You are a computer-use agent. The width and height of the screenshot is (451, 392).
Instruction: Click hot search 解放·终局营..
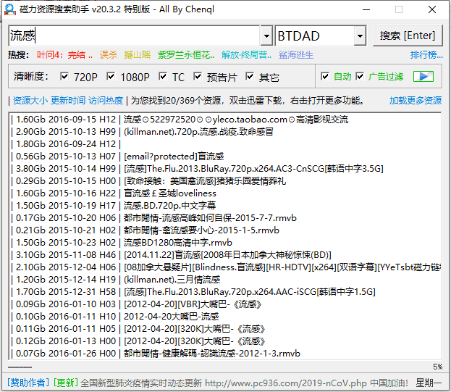[x=247, y=54]
